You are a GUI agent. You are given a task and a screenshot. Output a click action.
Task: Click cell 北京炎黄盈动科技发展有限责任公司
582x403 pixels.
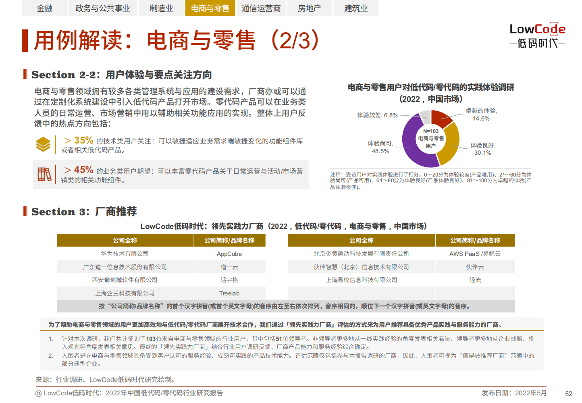362,253
